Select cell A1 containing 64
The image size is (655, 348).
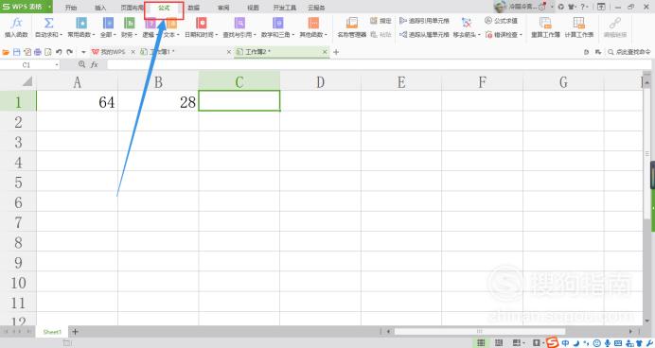click(x=78, y=101)
